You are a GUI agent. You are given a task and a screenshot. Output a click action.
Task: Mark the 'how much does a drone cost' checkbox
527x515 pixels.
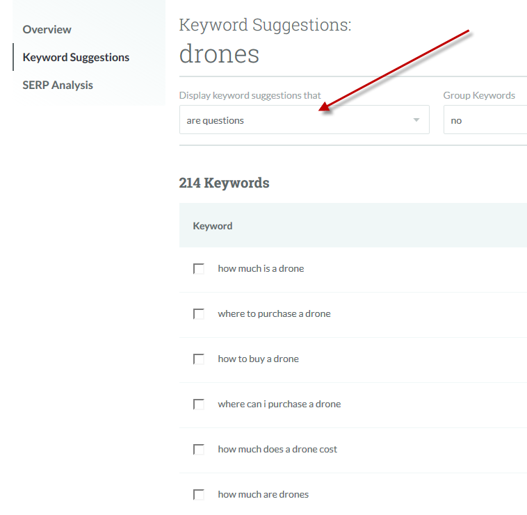pyautogui.click(x=199, y=450)
